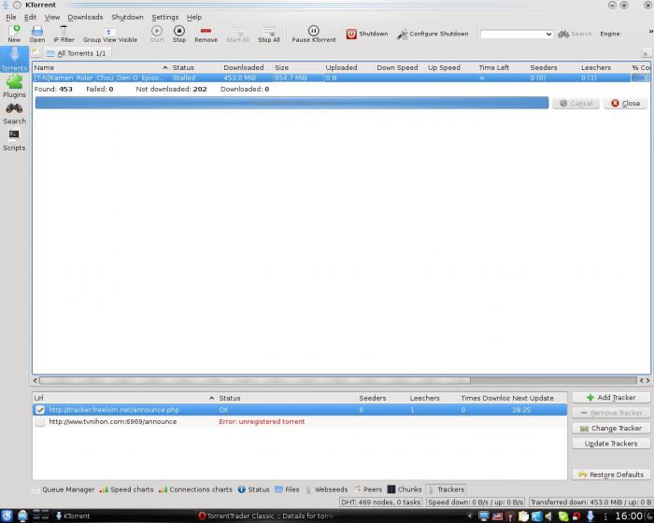The image size is (654, 523).
Task: Switch to the Chunks tab
Action: 405,489
